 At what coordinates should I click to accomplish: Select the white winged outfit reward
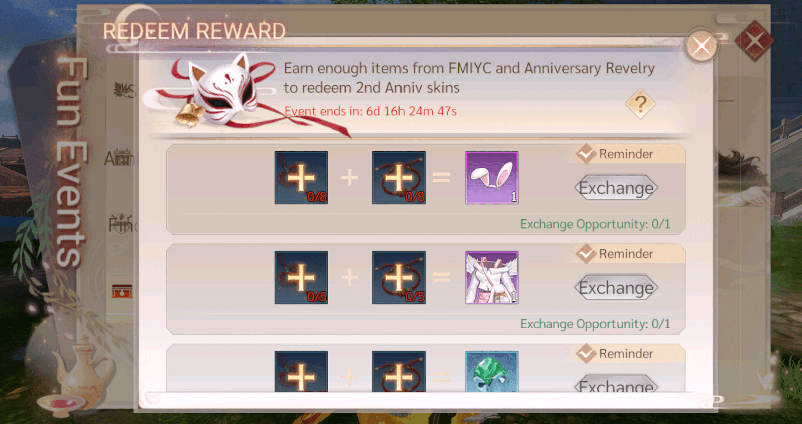[492, 277]
